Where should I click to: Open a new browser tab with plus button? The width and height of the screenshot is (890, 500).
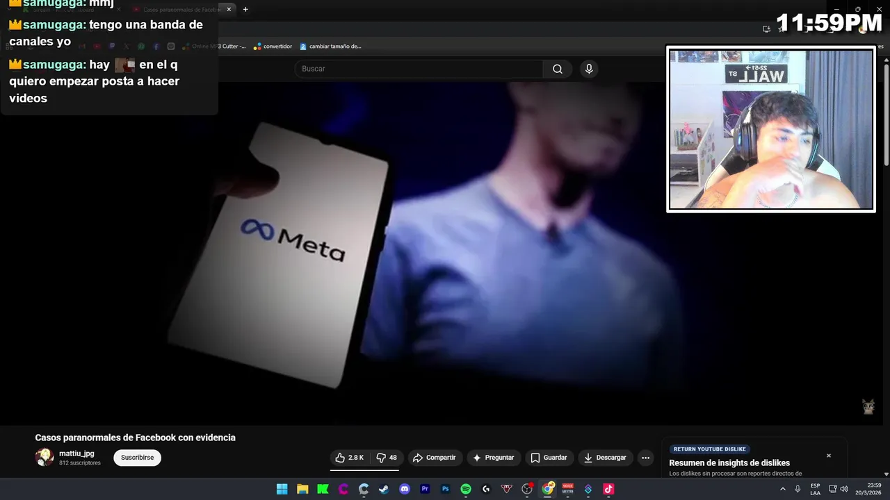[245, 9]
